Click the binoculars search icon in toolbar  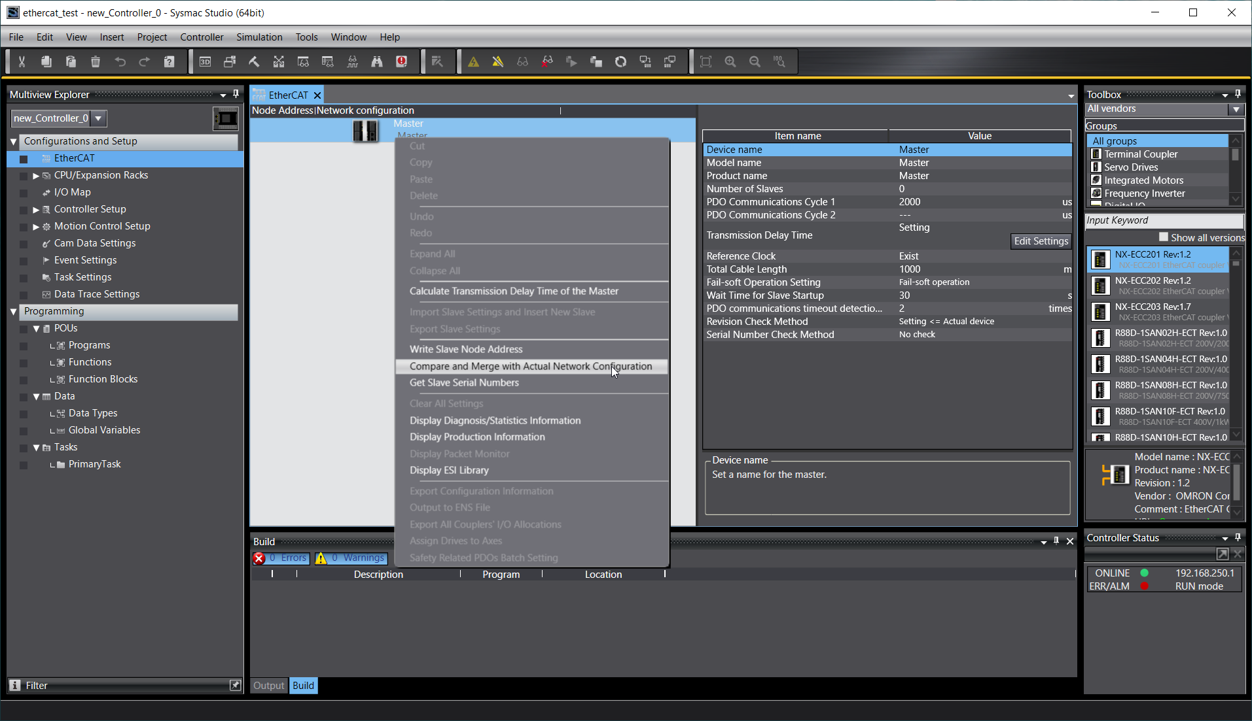pos(377,61)
